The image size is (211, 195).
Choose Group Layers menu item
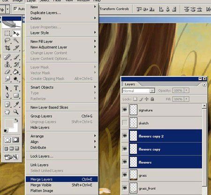coord(62,116)
